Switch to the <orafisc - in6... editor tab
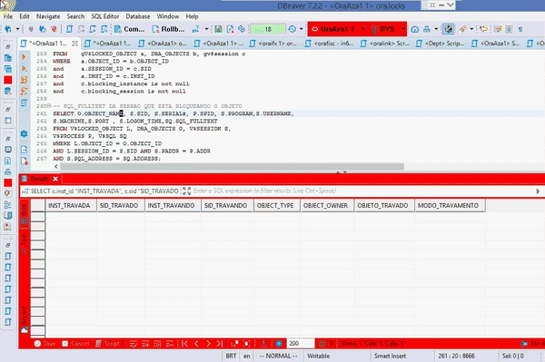Image resolution: width=545 pixels, height=362 pixels. click(330, 44)
